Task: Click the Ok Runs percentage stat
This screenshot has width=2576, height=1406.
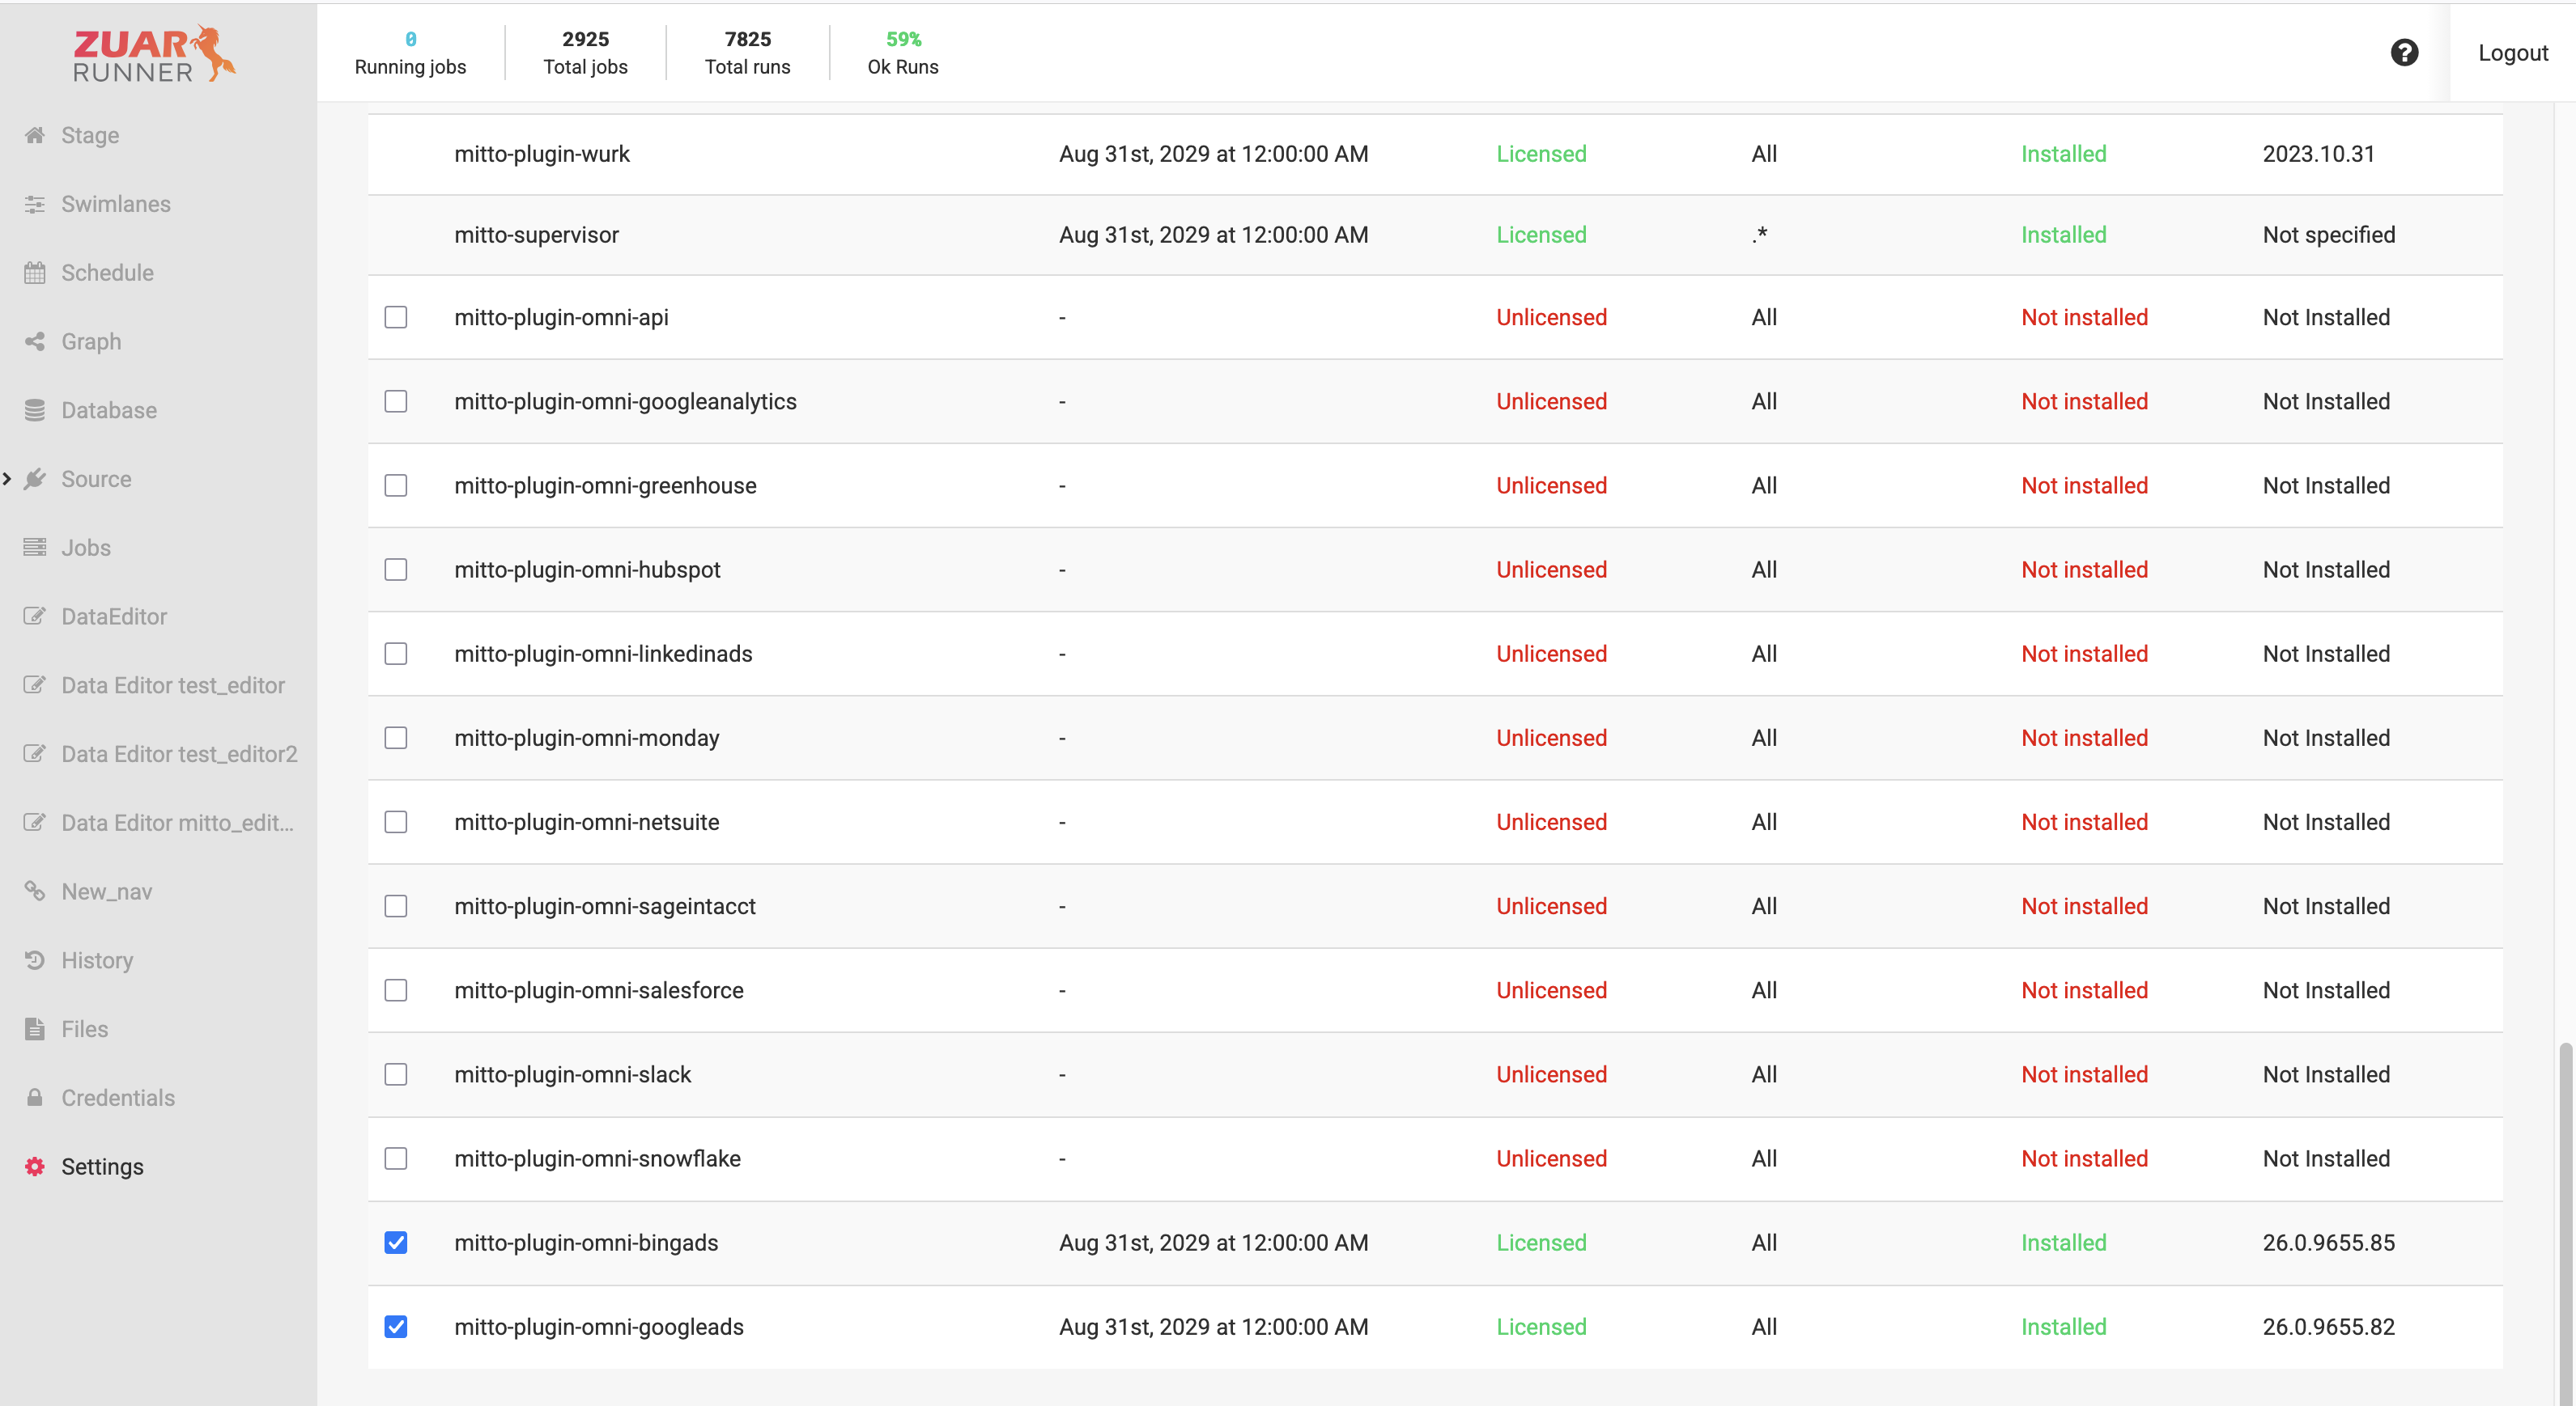Action: [903, 52]
